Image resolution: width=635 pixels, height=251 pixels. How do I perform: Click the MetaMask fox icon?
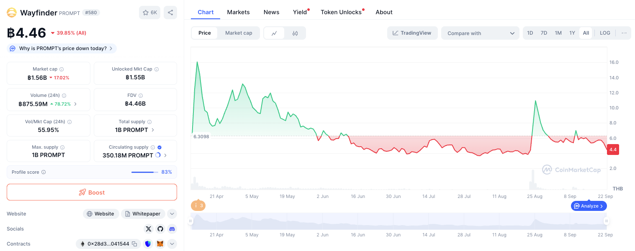[160, 244]
